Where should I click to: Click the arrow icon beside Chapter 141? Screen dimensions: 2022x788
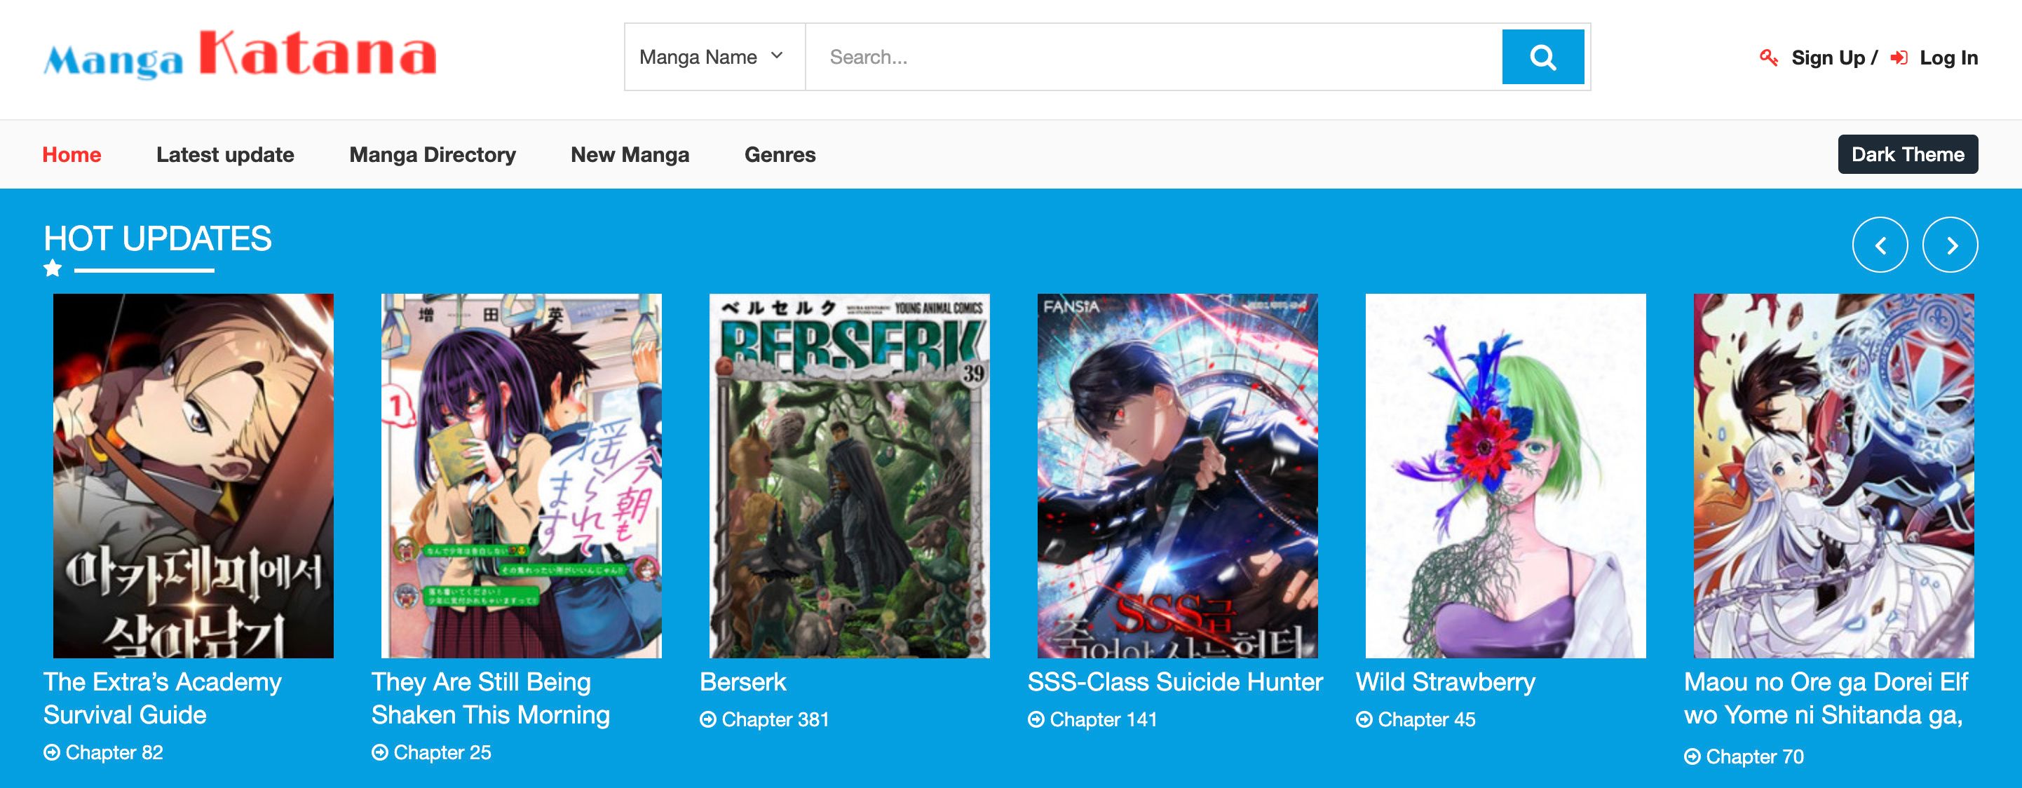coord(1036,720)
